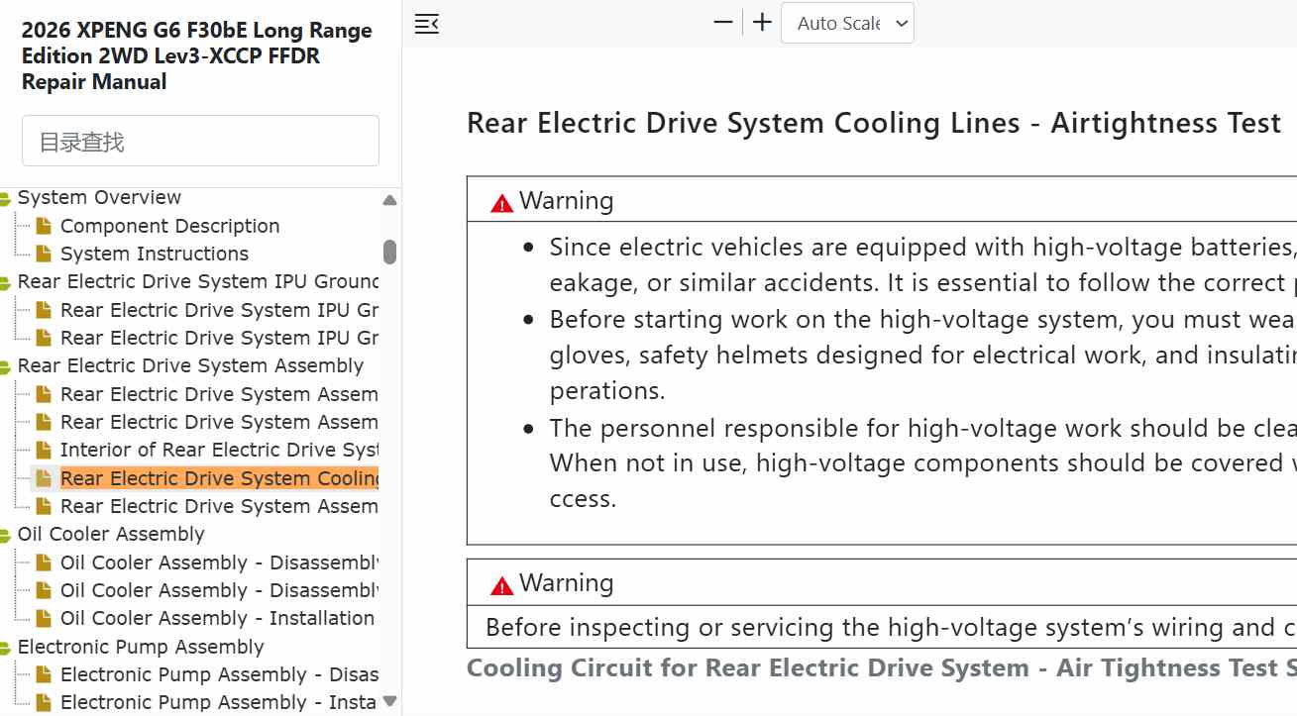Viewport: 1297px width, 716px height.
Task: Click the Cooling Circuit Air Tightness Test subheading
Action: 881,668
